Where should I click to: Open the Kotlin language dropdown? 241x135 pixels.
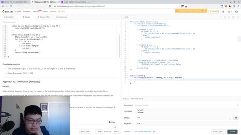coord(129,17)
